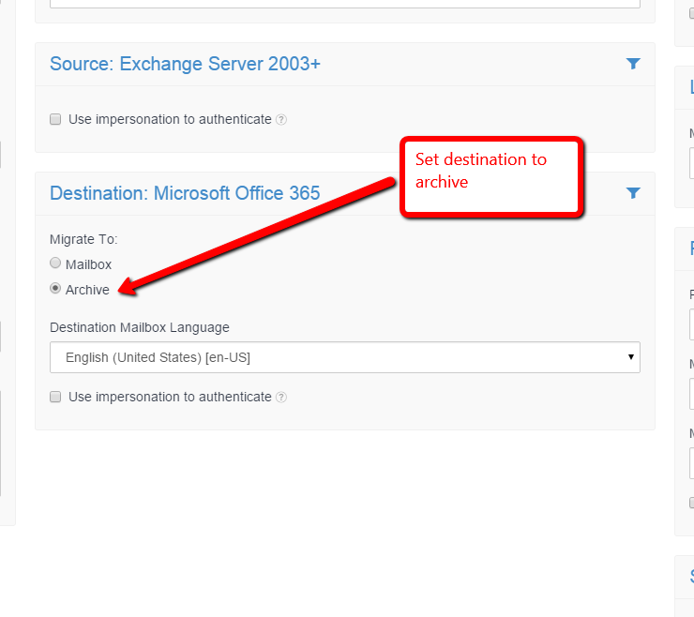The height and width of the screenshot is (617, 694).
Task: Click help icon beside Destination impersonation option
Action: click(x=281, y=397)
